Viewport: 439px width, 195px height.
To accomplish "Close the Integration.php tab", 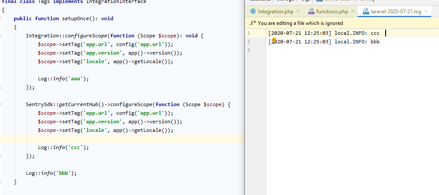I will [x=298, y=12].
